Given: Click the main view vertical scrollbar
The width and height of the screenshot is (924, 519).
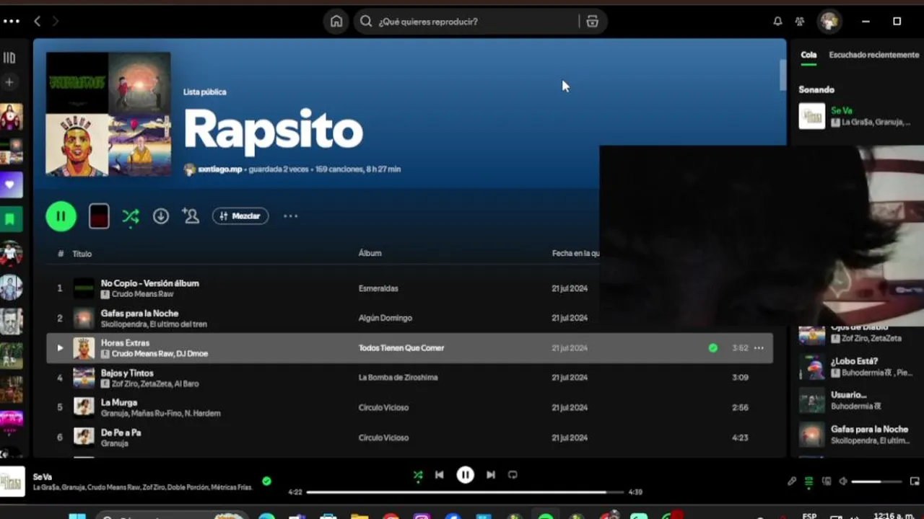Looking at the screenshot, I should pyautogui.click(x=783, y=75).
